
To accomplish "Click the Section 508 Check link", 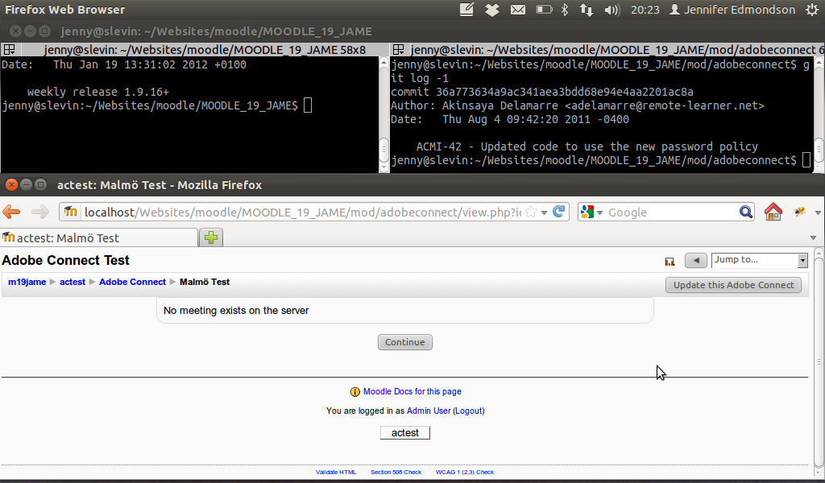I will 396,472.
